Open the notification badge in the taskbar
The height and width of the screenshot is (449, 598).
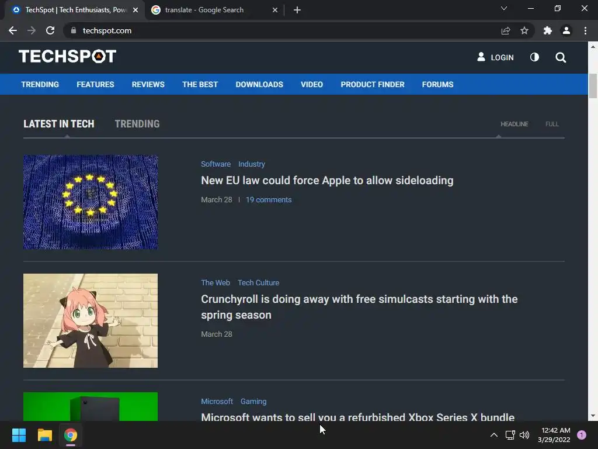click(x=582, y=435)
